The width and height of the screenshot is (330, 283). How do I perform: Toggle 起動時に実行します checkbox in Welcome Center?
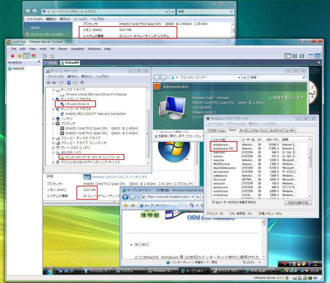[x=156, y=136]
